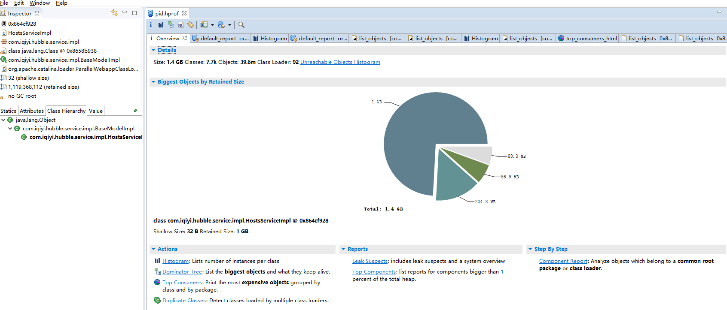Image resolution: width=727 pixels, height=310 pixels.
Task: Click the find object by address magnifier
Action: (x=241, y=25)
